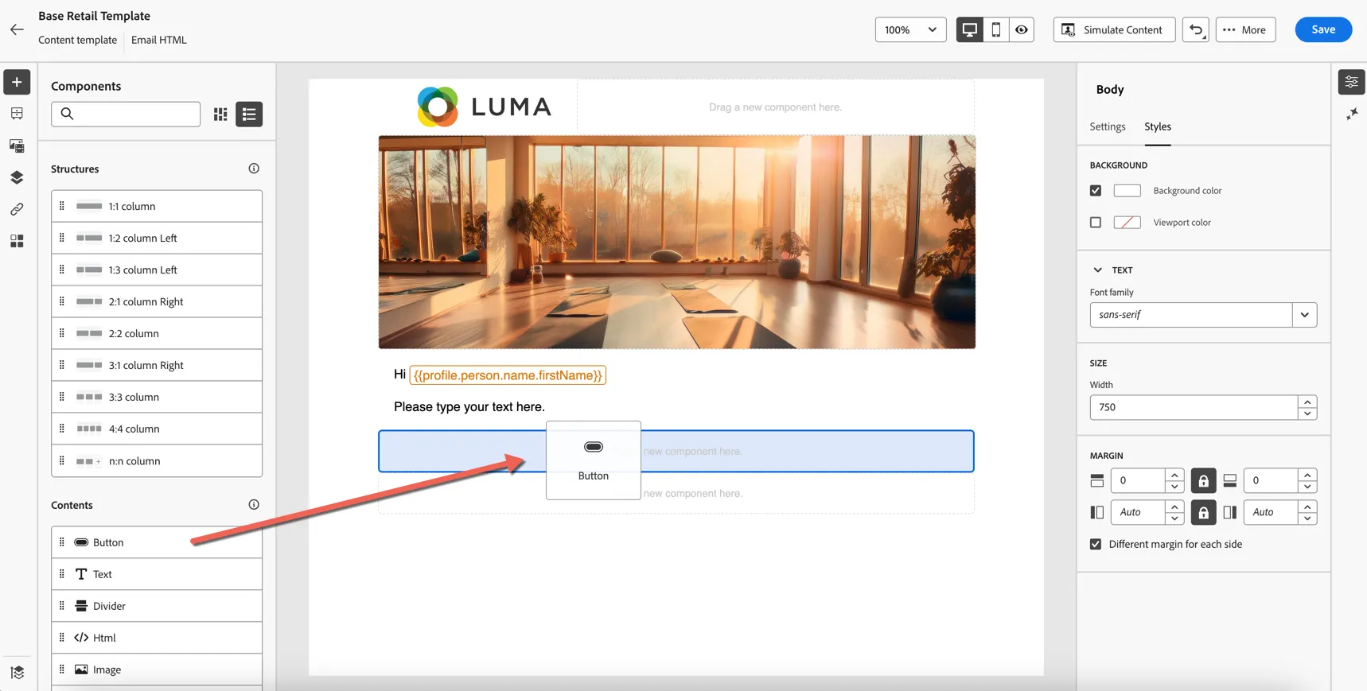Pick the background color swatch

tap(1127, 191)
